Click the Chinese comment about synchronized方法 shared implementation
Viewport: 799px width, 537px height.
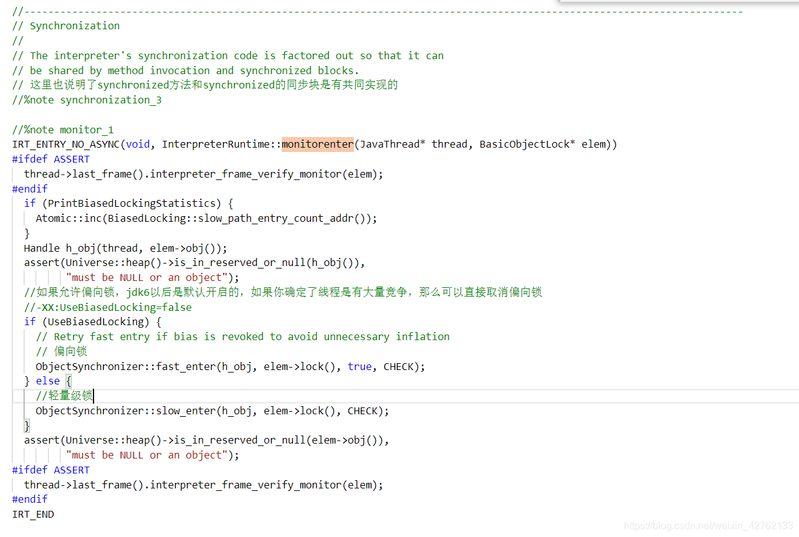pos(205,85)
